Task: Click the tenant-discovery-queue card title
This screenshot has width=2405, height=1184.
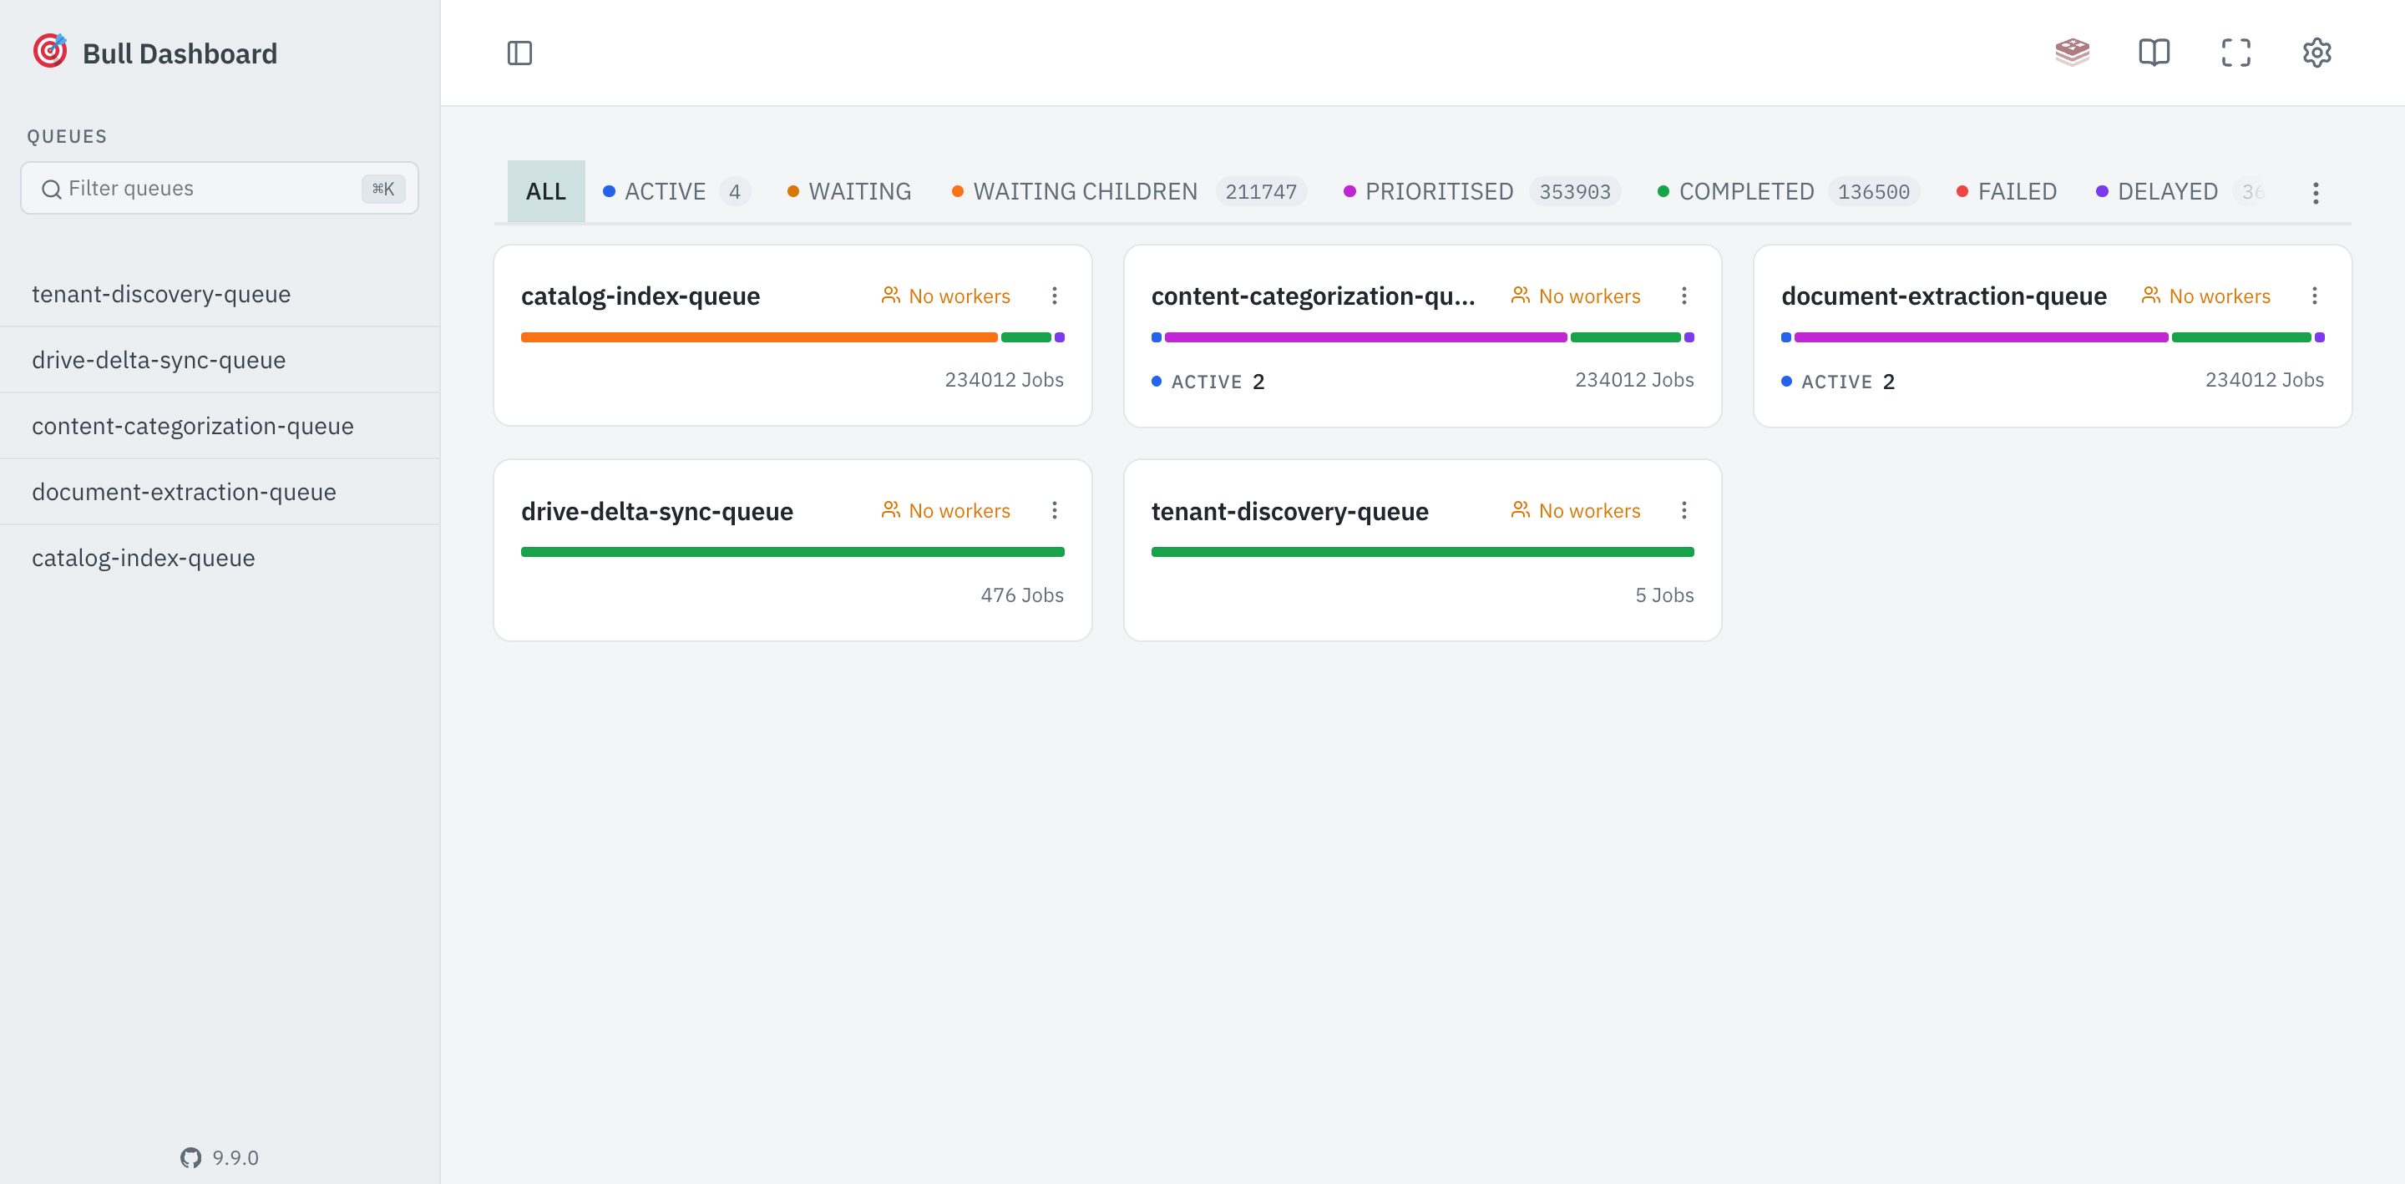Action: [x=1289, y=511]
